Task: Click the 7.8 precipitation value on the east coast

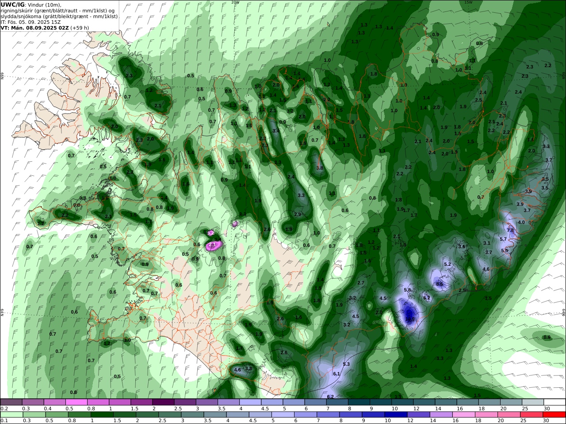Action: click(510, 230)
